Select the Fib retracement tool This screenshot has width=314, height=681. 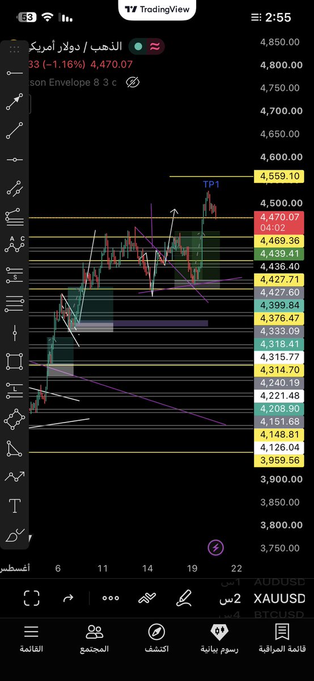tap(14, 304)
